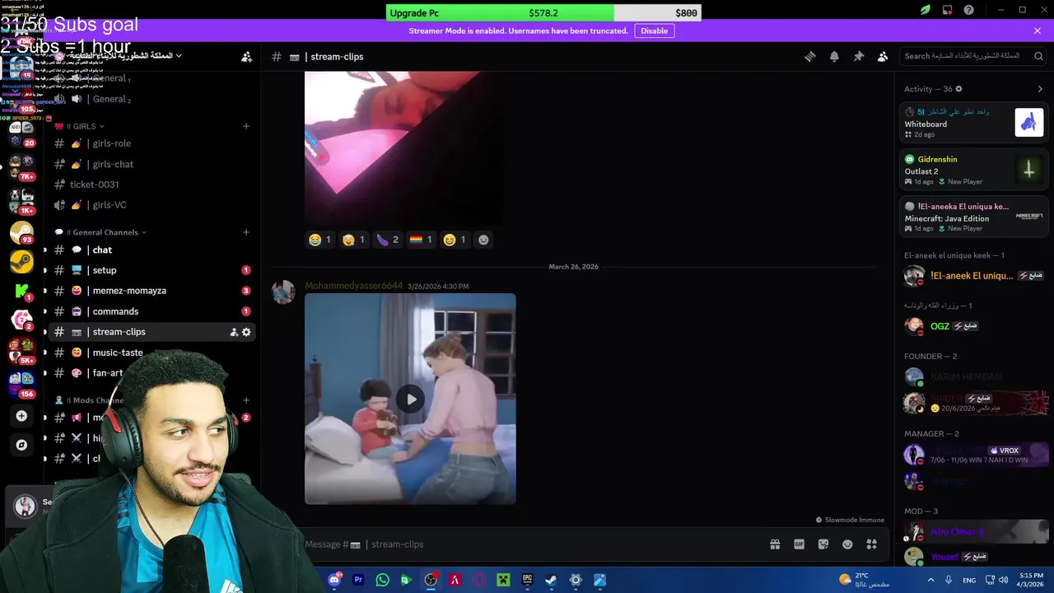The width and height of the screenshot is (1054, 593).
Task: Open the ticket-0031 channel
Action: click(x=152, y=184)
